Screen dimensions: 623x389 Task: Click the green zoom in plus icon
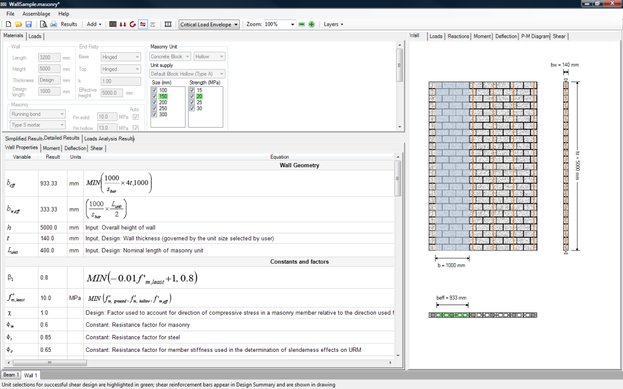tap(311, 24)
